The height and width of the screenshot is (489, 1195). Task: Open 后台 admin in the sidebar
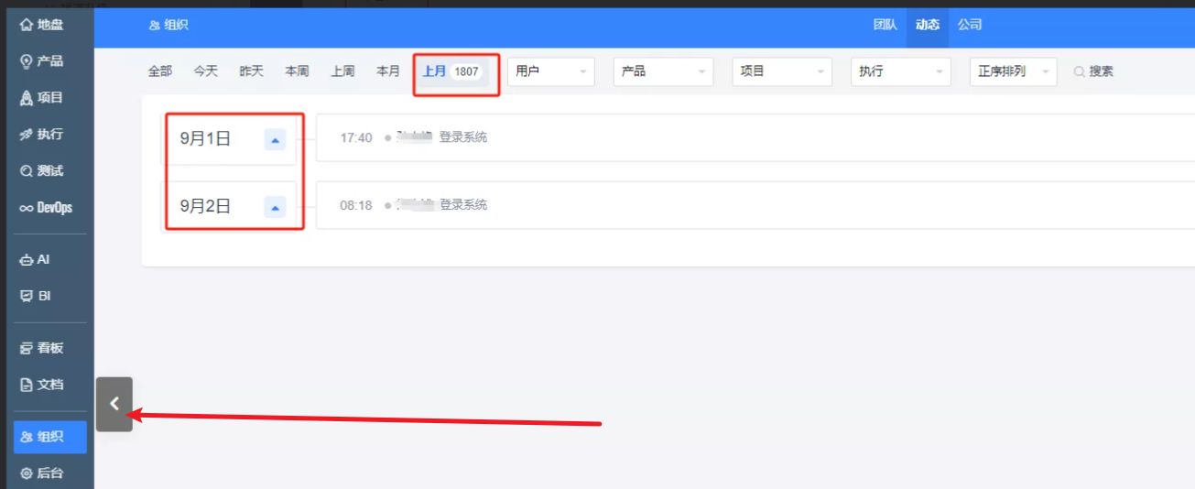click(43, 473)
